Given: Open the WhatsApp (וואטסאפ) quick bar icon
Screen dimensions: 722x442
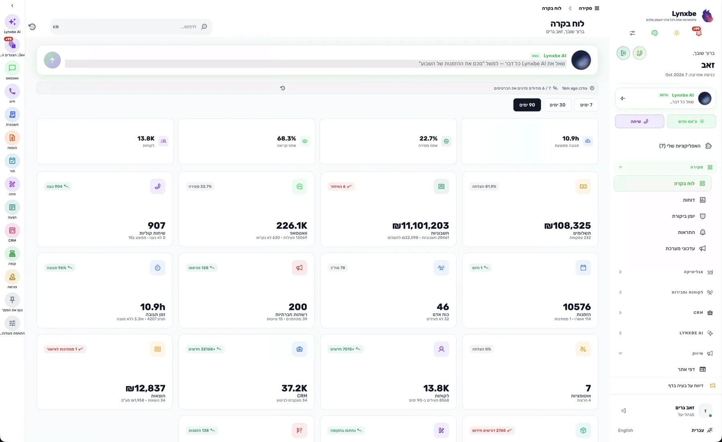Looking at the screenshot, I should point(12,68).
